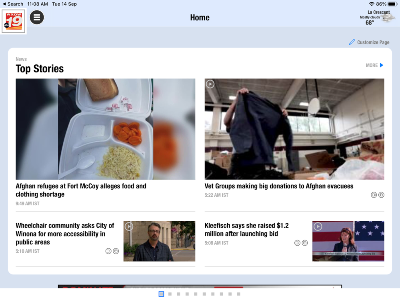Tap the WXOW 19 station logo
This screenshot has height=300, width=400.
pos(14,21)
